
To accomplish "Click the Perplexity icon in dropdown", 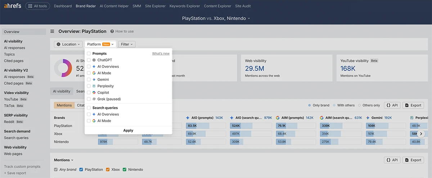I will (x=94, y=86).
